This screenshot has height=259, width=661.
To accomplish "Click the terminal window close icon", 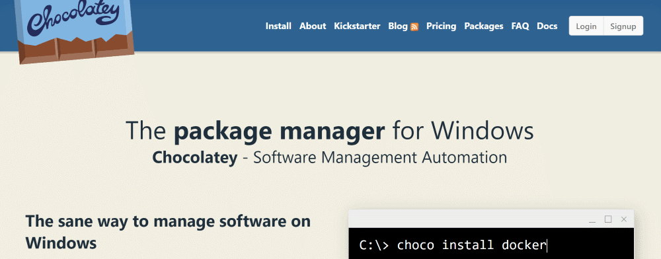I will pos(624,219).
